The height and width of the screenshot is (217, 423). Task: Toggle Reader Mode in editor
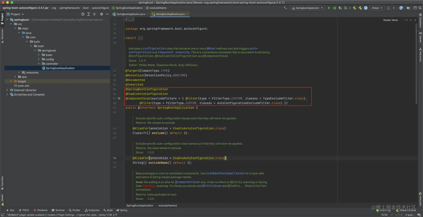(x=391, y=20)
